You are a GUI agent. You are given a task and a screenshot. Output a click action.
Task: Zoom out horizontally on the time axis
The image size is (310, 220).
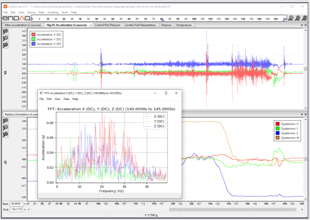pos(291,18)
